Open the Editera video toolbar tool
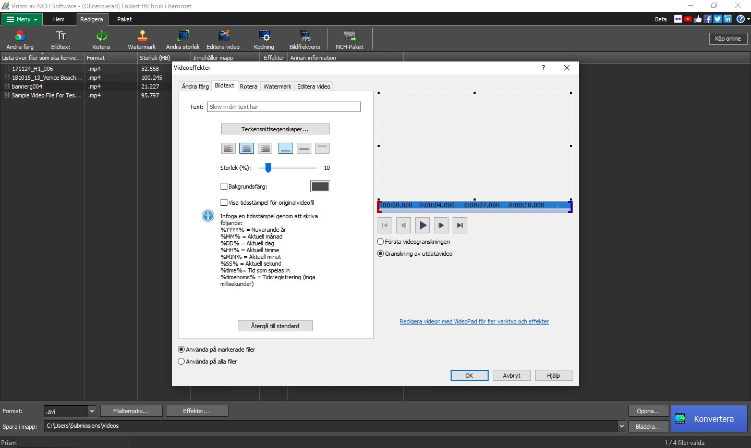 pyautogui.click(x=223, y=40)
